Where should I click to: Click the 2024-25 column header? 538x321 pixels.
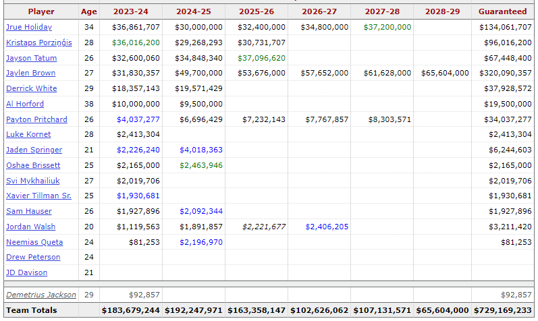point(194,11)
